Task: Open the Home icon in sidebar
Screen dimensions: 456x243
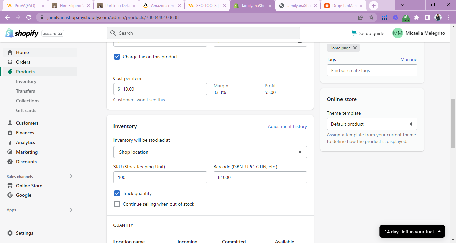Action: [10, 52]
